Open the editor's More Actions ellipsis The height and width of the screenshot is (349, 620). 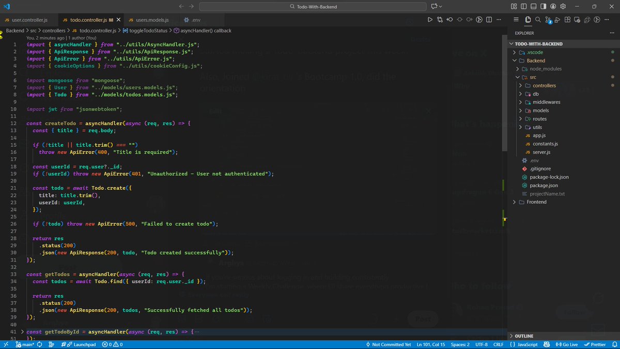point(499,20)
